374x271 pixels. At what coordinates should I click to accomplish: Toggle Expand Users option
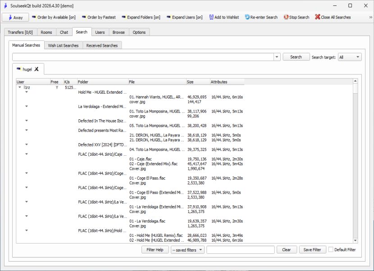(x=185, y=18)
